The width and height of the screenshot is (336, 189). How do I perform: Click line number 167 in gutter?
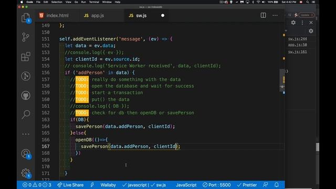point(46,146)
